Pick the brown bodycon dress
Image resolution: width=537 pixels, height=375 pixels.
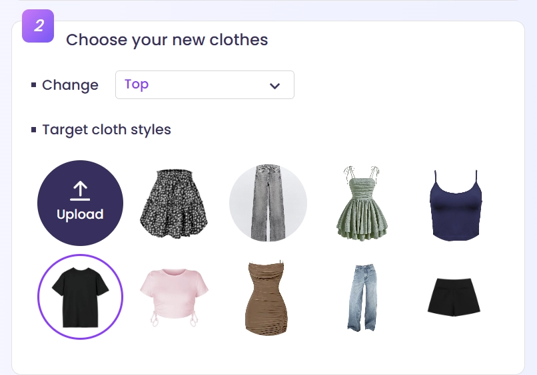(267, 298)
